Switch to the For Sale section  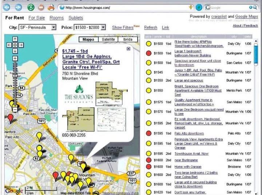point(37,18)
